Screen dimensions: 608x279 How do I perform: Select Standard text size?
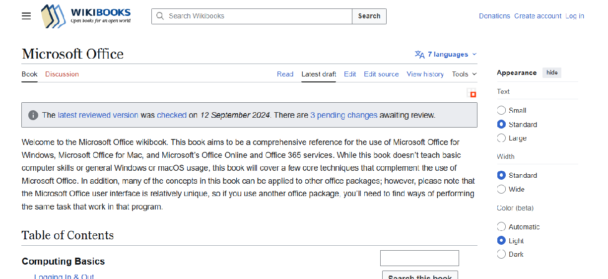coord(501,124)
